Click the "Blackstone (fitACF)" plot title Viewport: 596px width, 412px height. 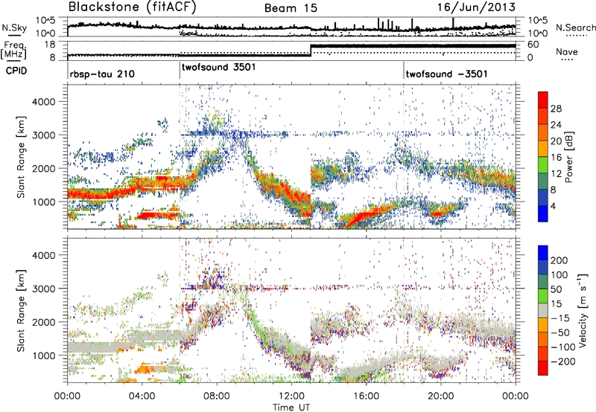click(133, 7)
